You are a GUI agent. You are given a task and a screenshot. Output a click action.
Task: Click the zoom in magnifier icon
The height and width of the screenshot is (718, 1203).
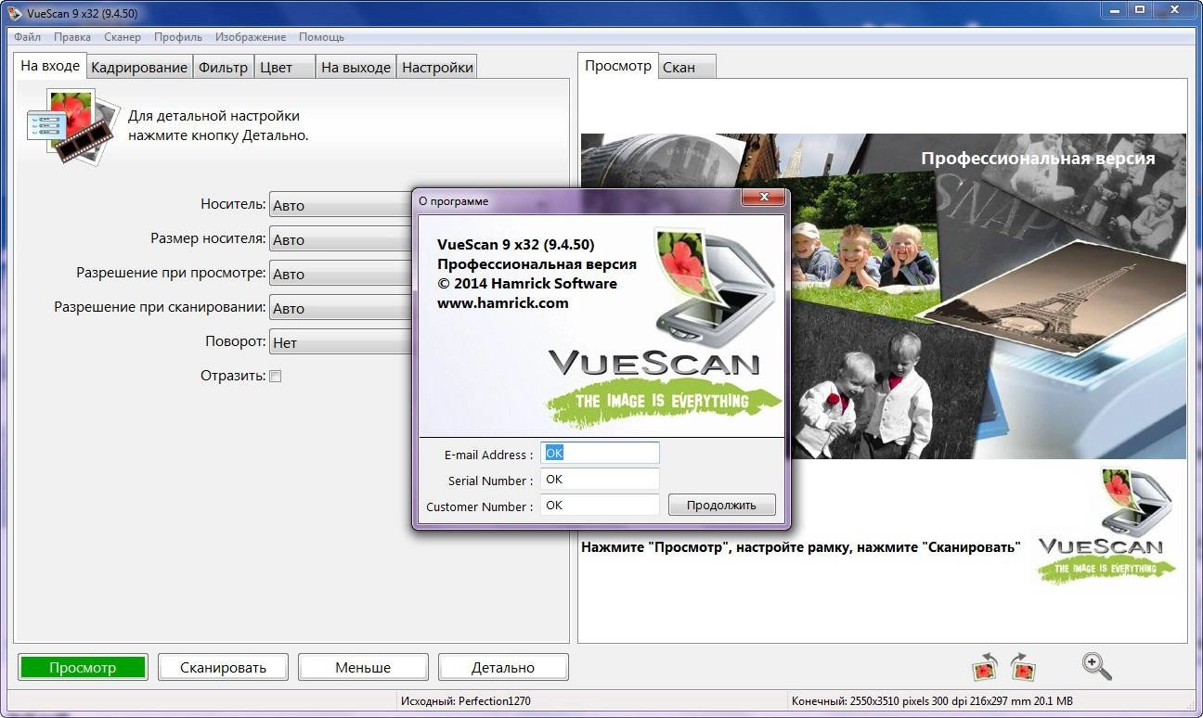click(x=1096, y=666)
